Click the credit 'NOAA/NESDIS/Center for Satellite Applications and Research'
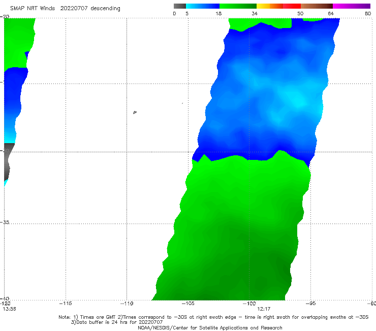376x331 pixels. [x=210, y=328]
